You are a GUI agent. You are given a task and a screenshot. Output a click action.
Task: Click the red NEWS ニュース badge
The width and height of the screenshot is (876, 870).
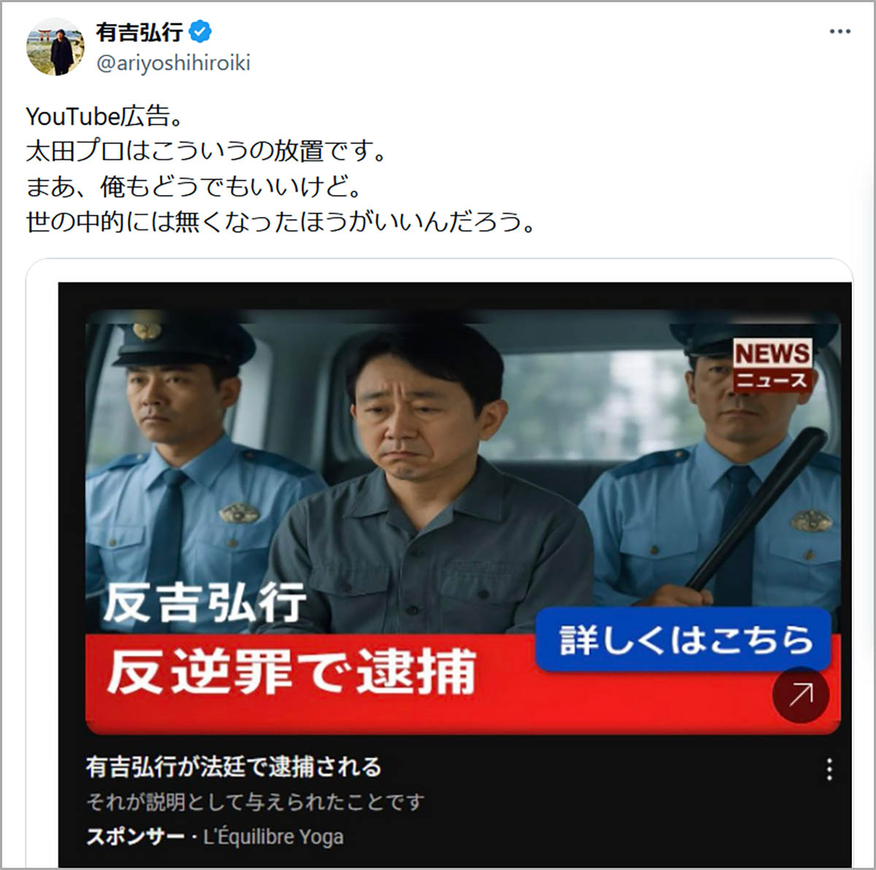coord(772,365)
